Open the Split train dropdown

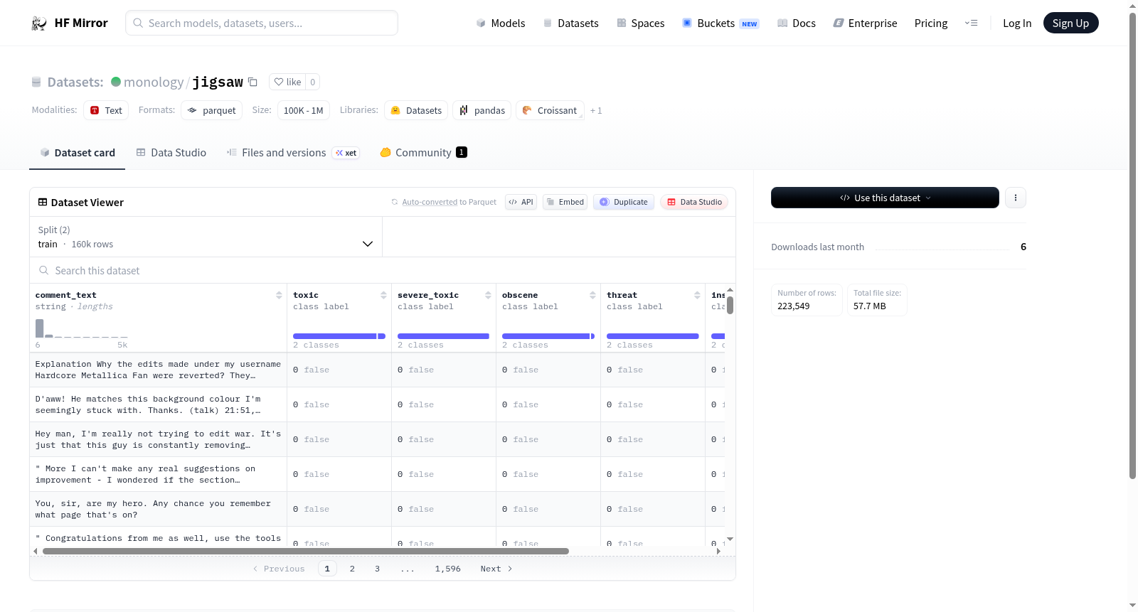click(206, 237)
